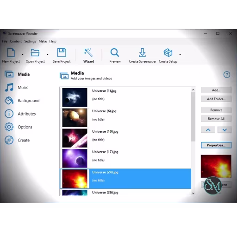Click the 'Universe (1).jpg' file name

(x=104, y=90)
